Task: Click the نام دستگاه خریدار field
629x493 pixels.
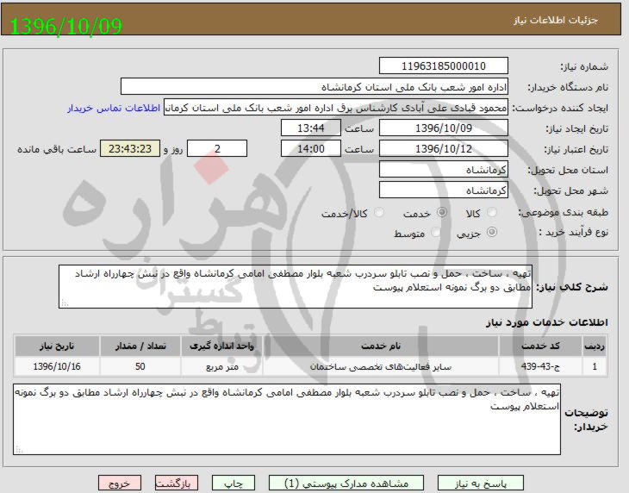Action: point(314,87)
